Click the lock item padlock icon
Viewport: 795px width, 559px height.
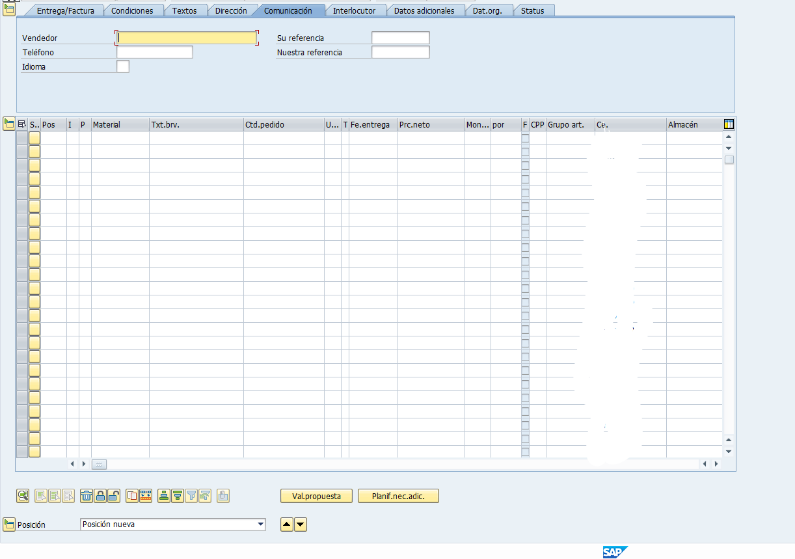coord(101,496)
